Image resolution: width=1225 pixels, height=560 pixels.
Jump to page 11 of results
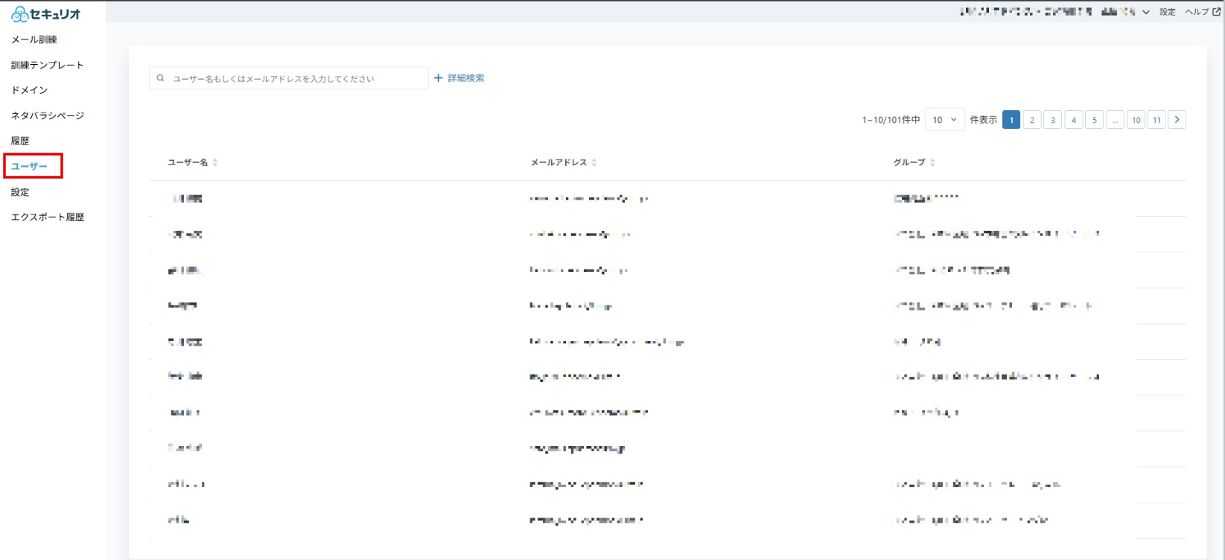[1156, 119]
